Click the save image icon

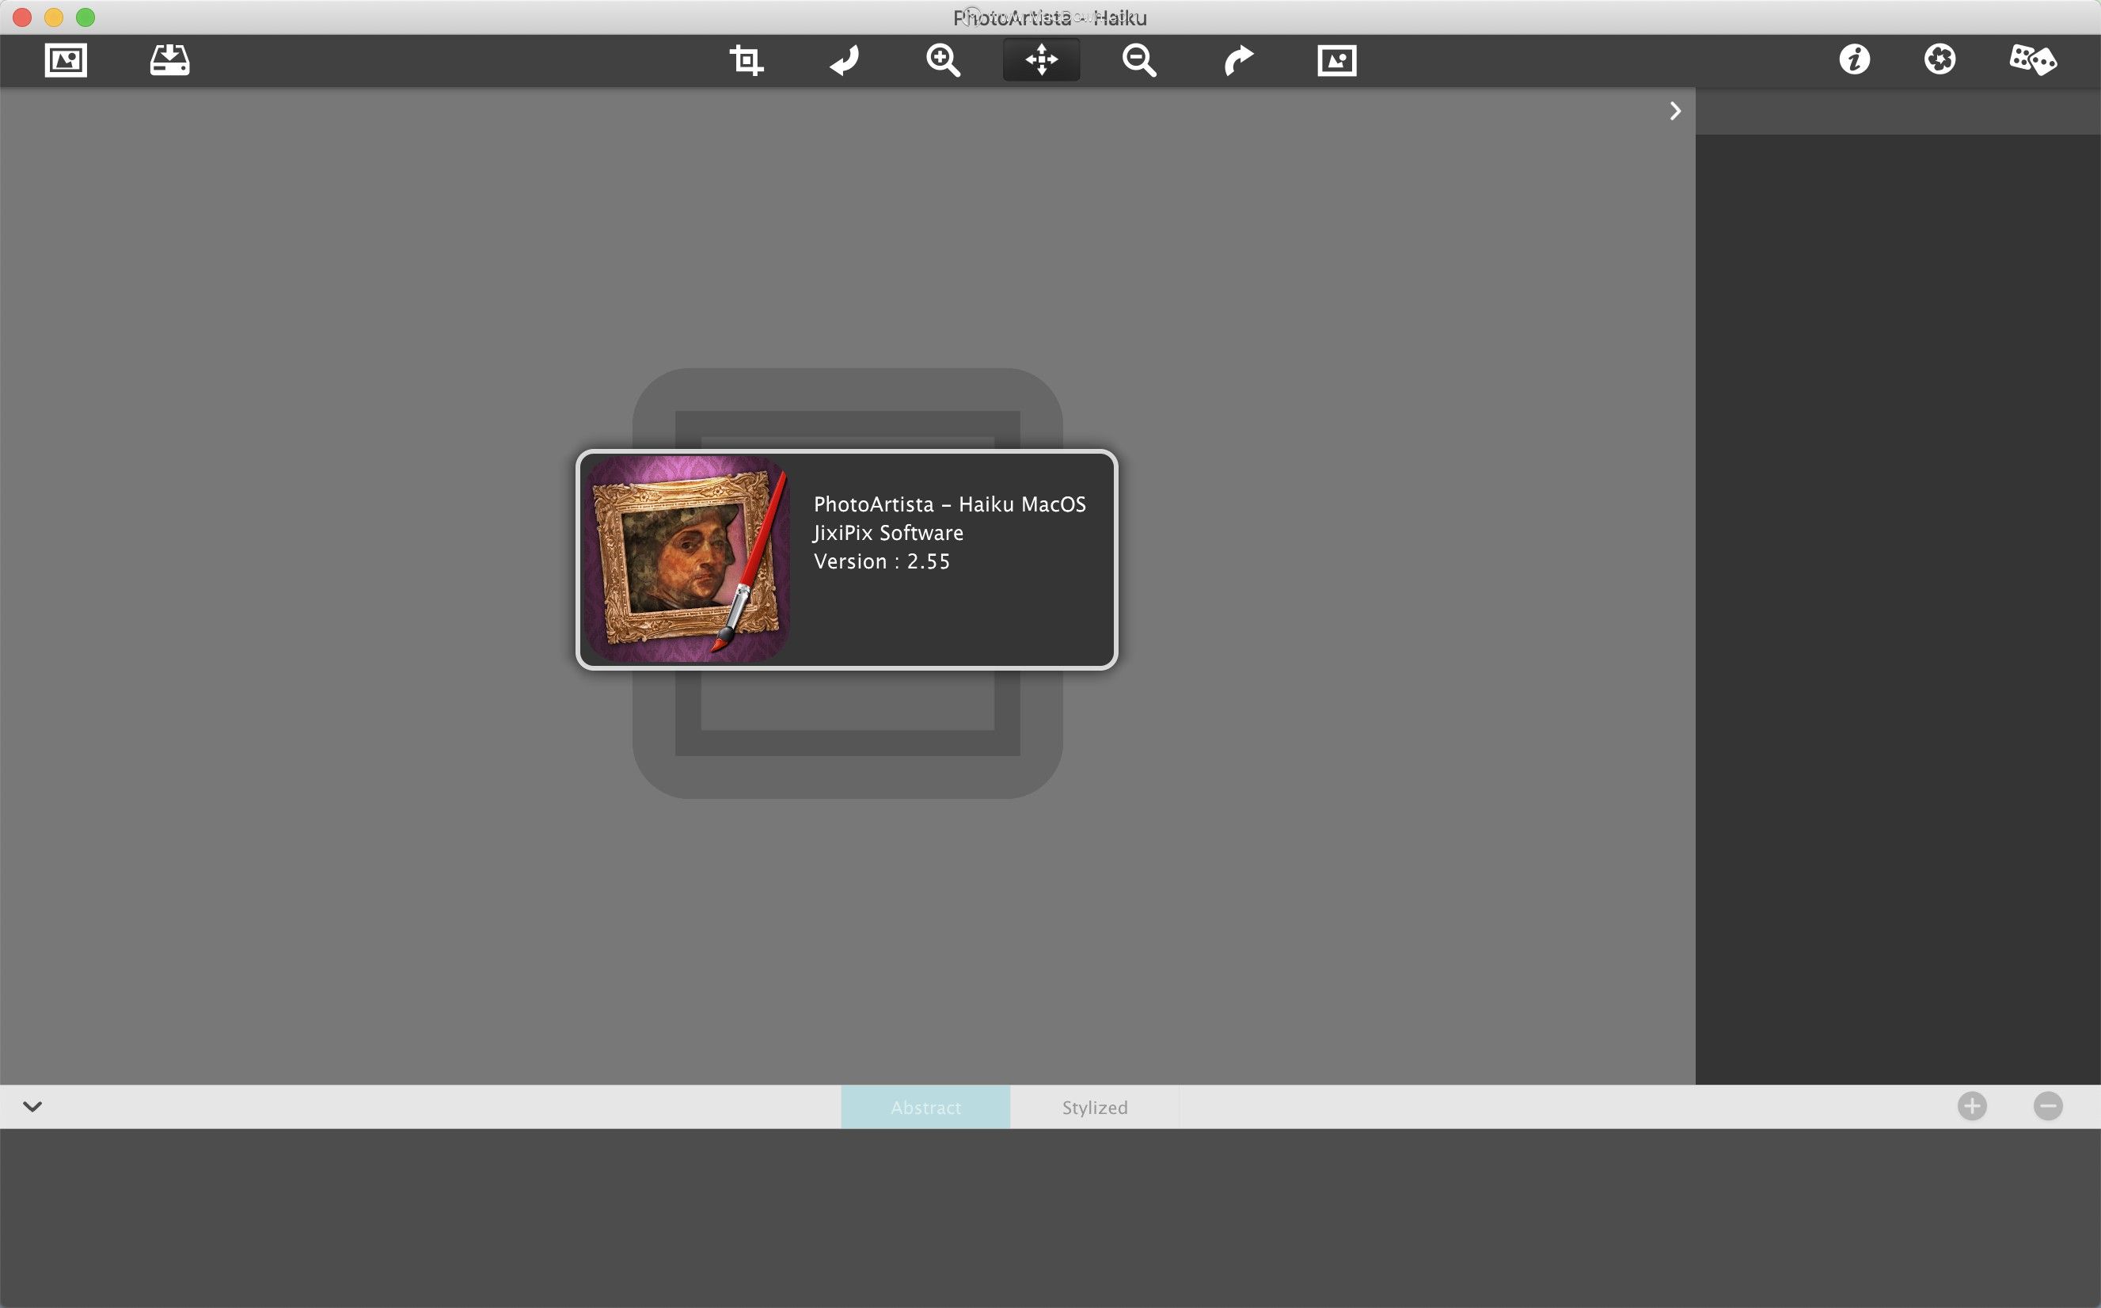tap(169, 60)
